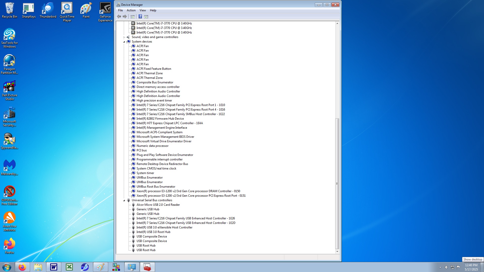
Task: Select Thunderbird desktop shortcut
Action: (48, 10)
